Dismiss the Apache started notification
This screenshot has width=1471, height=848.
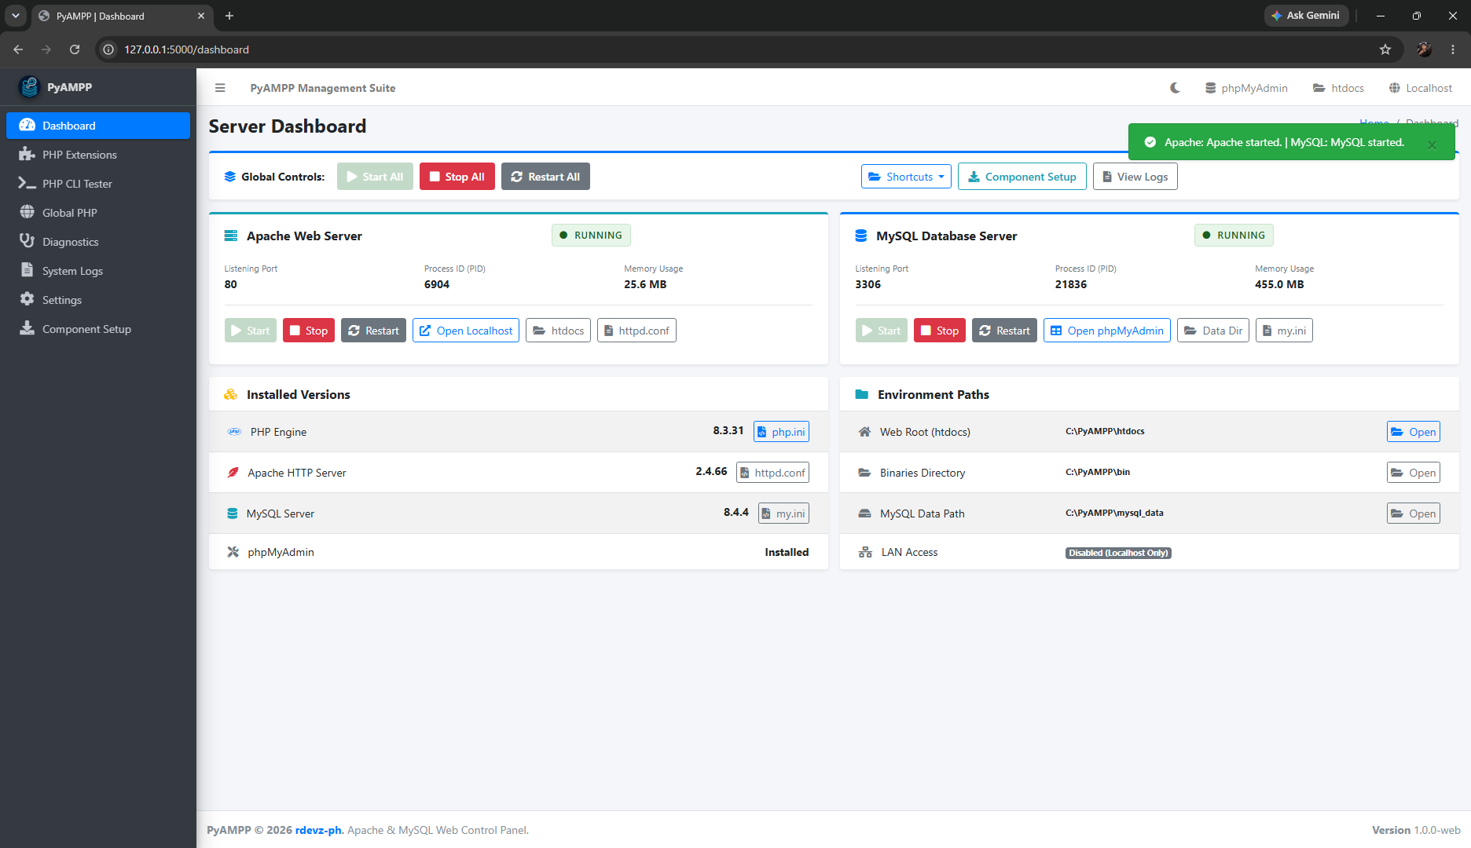pos(1432,145)
